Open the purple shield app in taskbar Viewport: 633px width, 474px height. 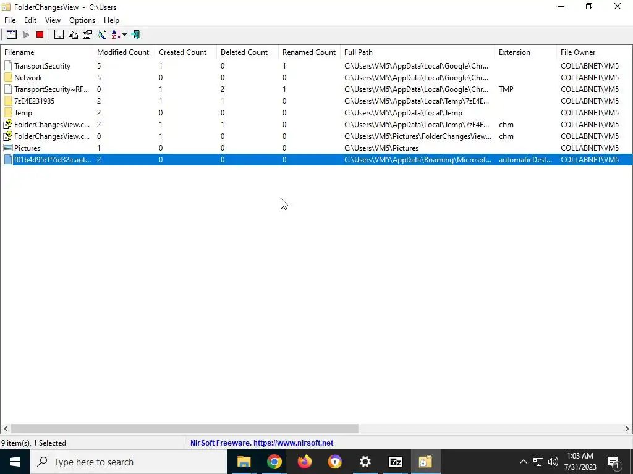click(334, 462)
